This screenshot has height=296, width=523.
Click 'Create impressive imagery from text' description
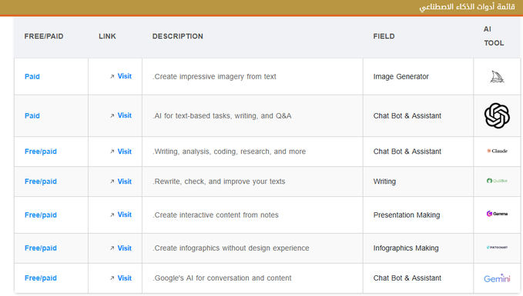[x=214, y=77]
